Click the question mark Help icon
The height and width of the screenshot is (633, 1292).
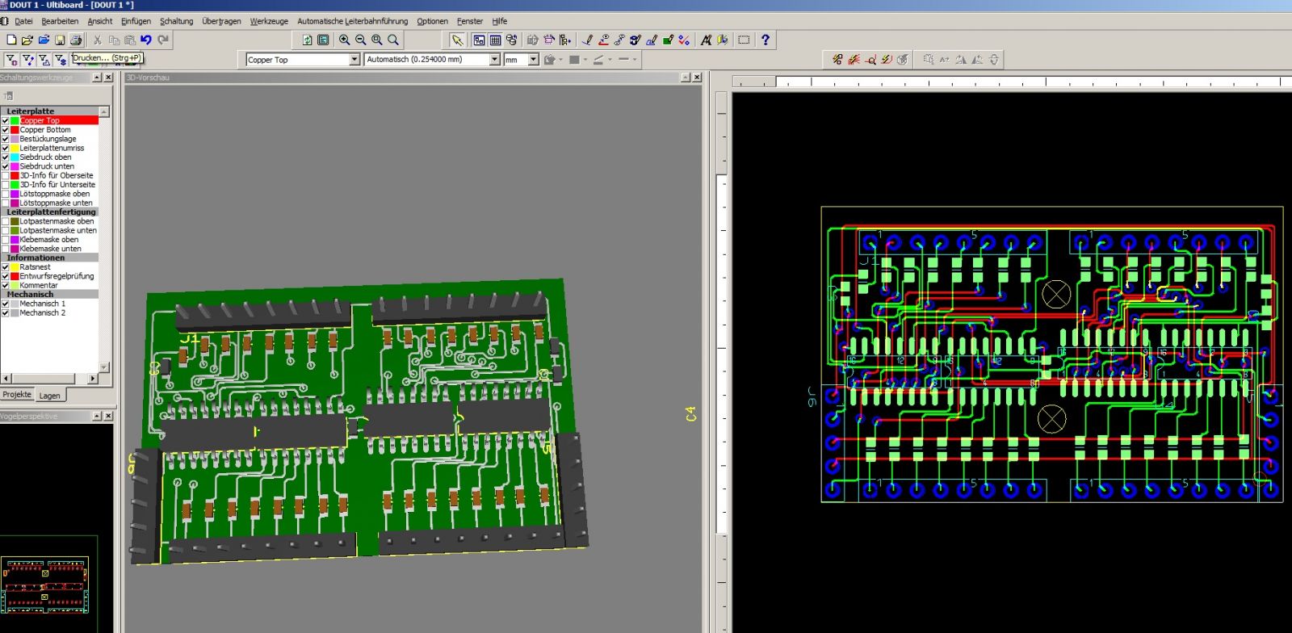(x=766, y=40)
